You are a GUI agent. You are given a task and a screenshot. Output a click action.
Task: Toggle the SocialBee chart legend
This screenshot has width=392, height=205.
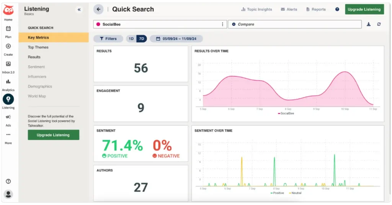pyautogui.click(x=286, y=114)
